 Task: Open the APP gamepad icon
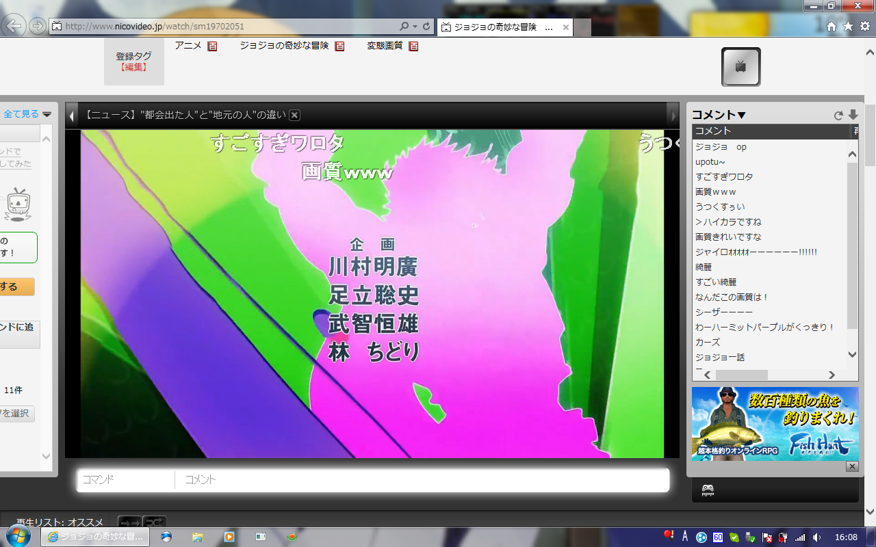[708, 490]
